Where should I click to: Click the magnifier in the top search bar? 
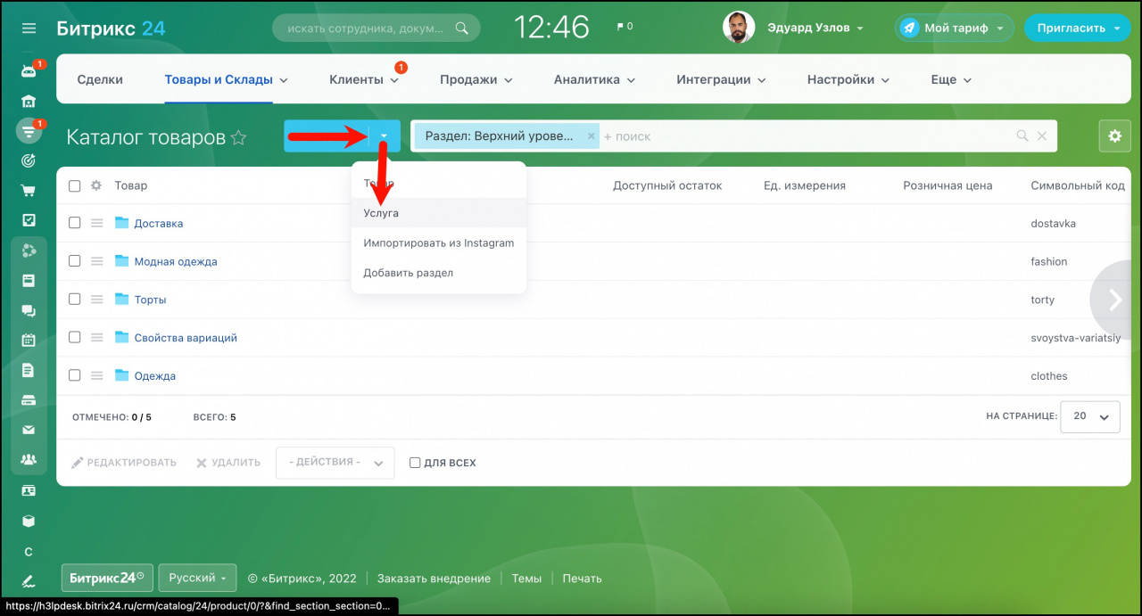tap(461, 28)
